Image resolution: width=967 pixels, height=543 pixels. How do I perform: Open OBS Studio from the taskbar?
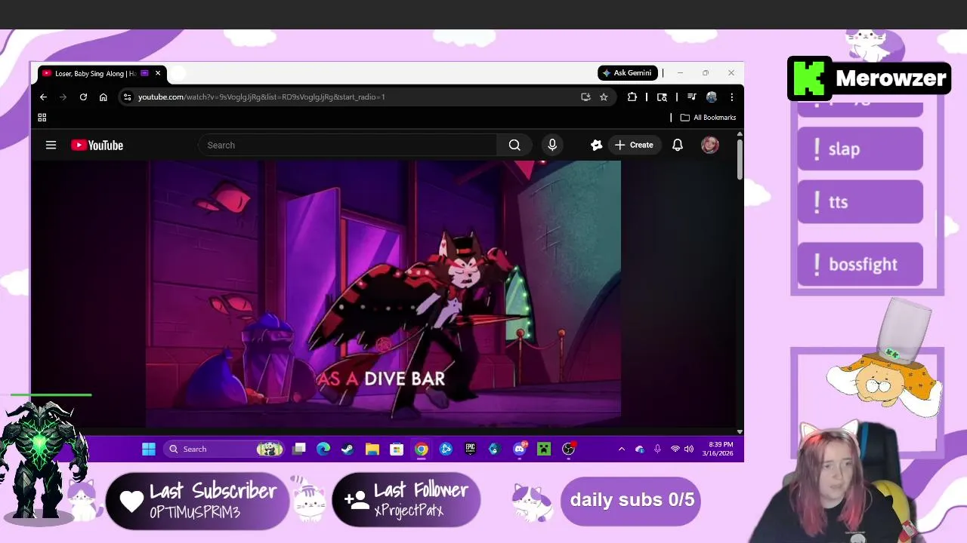[569, 449]
